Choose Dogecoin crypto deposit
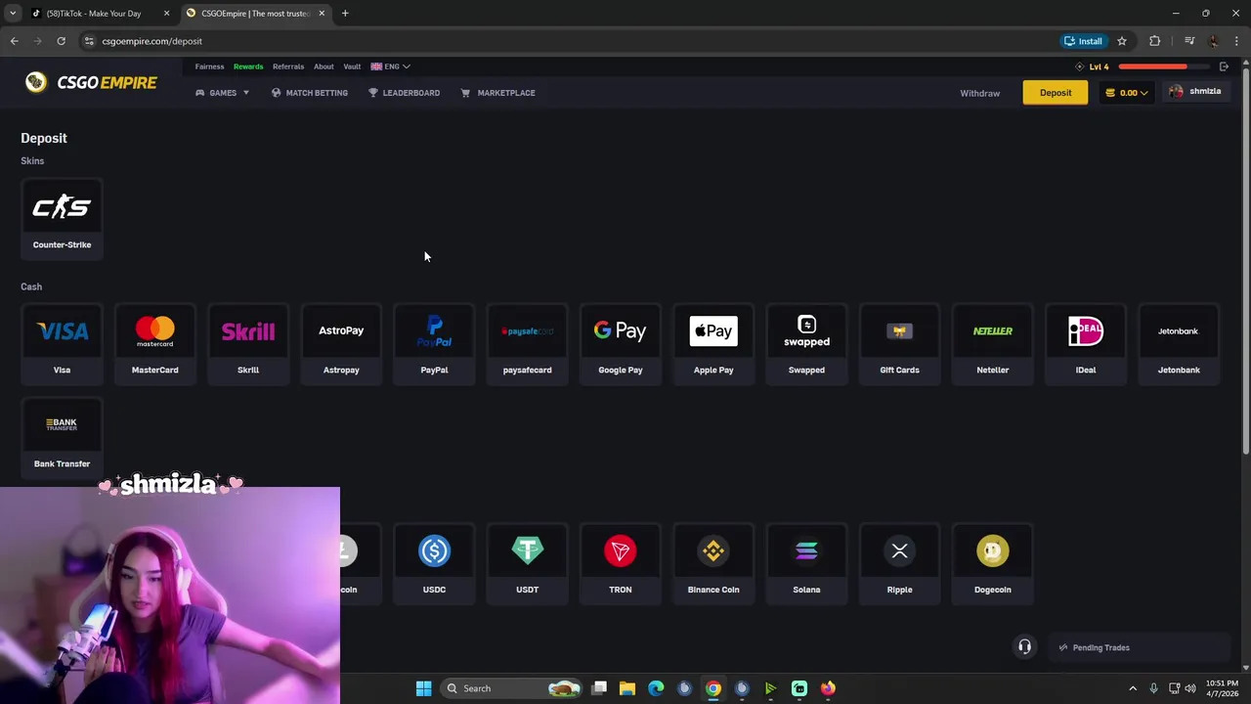The height and width of the screenshot is (704, 1251). click(993, 563)
